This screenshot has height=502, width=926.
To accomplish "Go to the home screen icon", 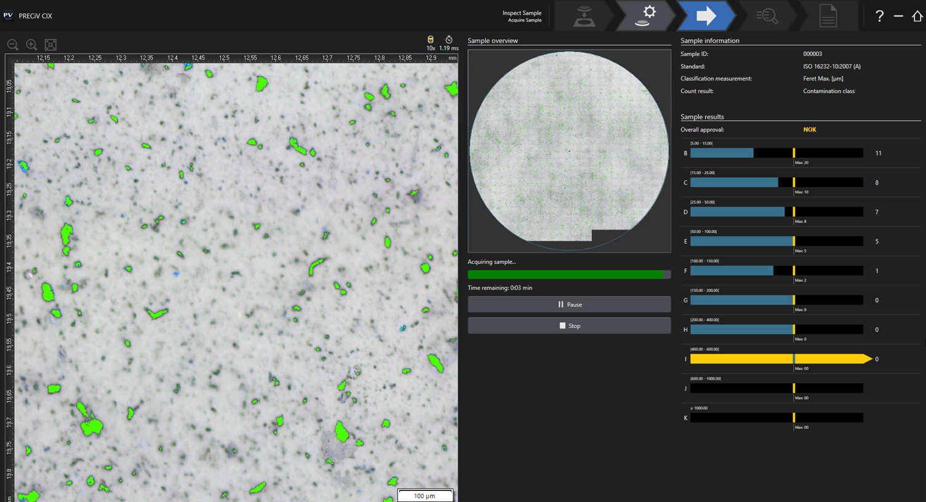I will 917,16.
